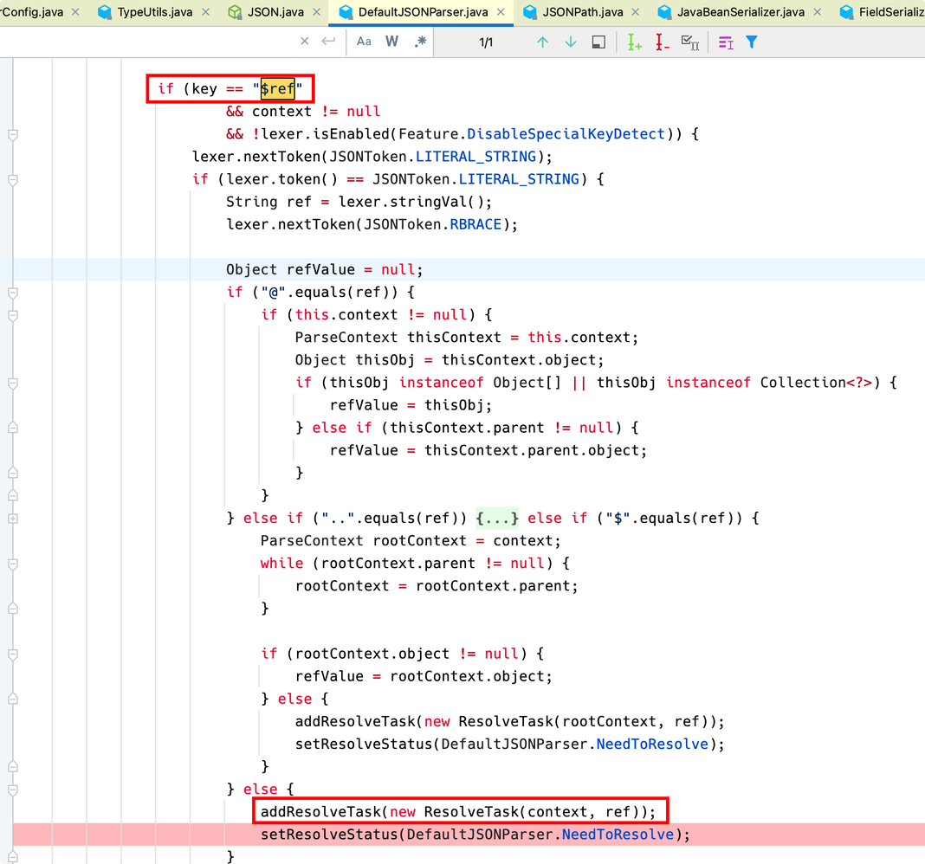The image size is (925, 864).
Task: Close the Config.java tab
Action: click(75, 12)
